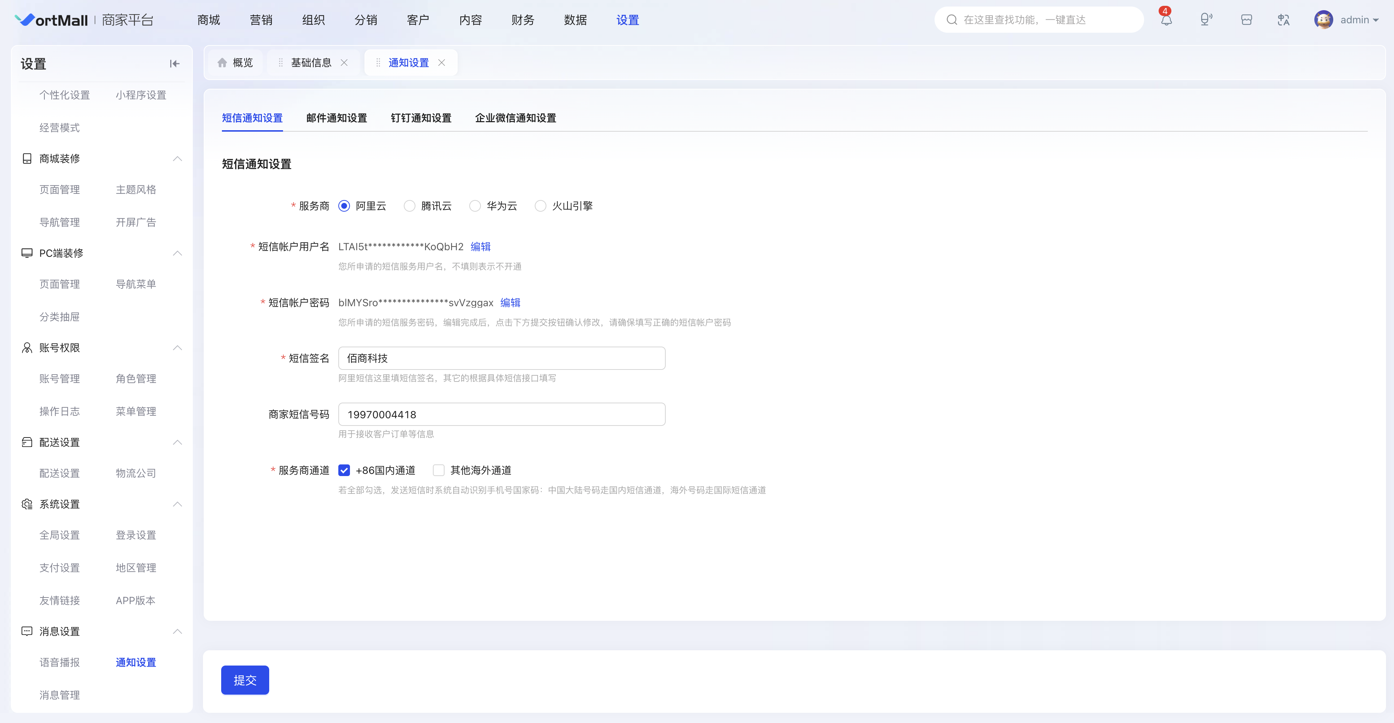Collapse the 商城装修 section chevron

coord(178,159)
